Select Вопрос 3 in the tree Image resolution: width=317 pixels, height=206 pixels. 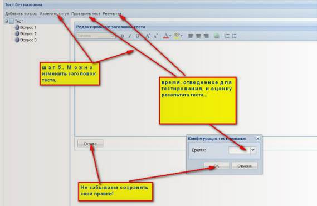click(x=28, y=40)
